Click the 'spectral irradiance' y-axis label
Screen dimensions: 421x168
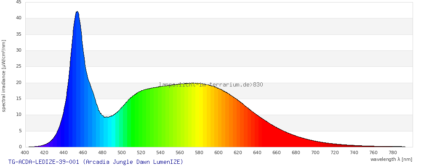tap(4, 76)
